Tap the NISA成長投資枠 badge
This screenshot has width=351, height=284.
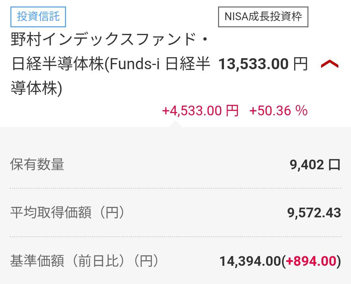tap(263, 16)
